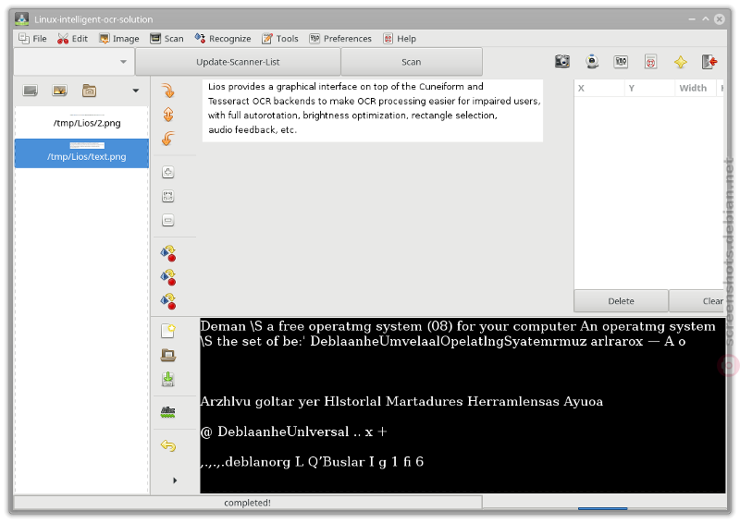Click the save icon with green arrow
Viewport: 740px width, 523px height.
[x=168, y=379]
